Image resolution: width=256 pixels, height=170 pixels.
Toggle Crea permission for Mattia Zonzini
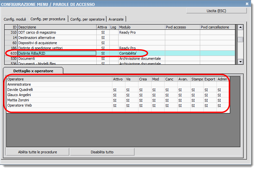[145, 100]
